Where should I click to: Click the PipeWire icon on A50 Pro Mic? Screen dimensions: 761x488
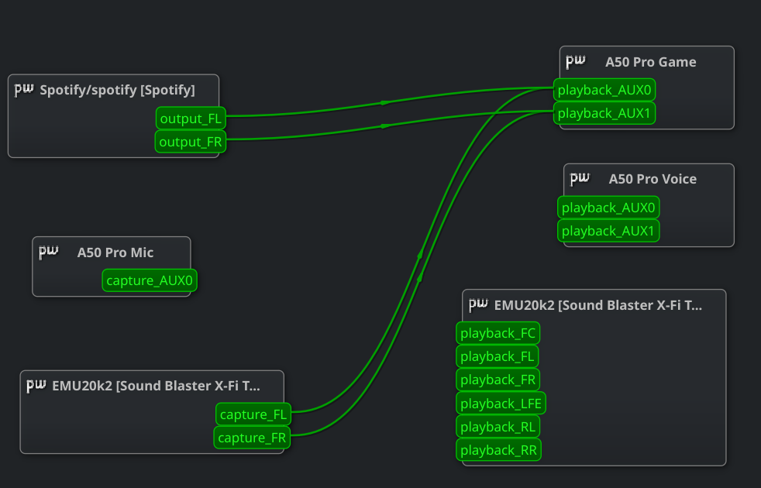tap(49, 253)
